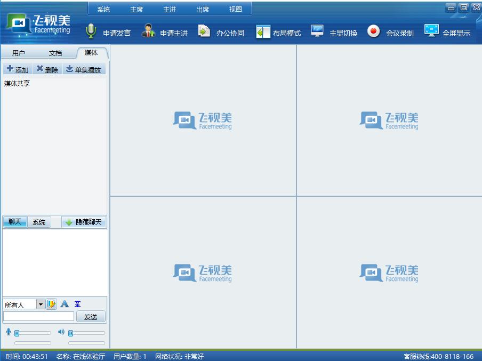Click the chat message input field
This screenshot has width=482, height=361.
[37, 316]
